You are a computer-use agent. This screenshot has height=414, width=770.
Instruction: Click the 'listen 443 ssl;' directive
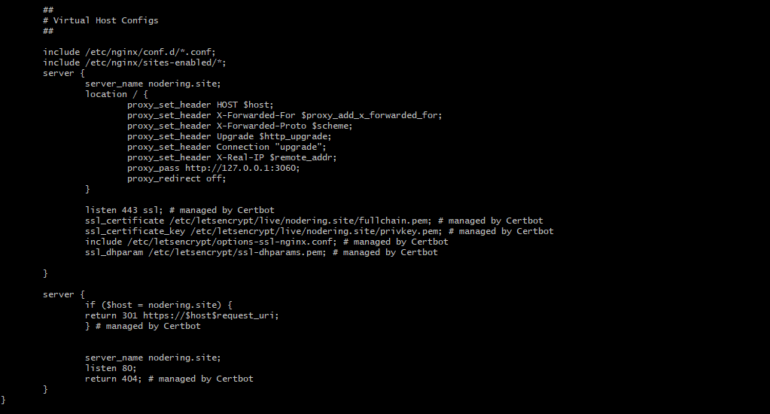[123, 210]
